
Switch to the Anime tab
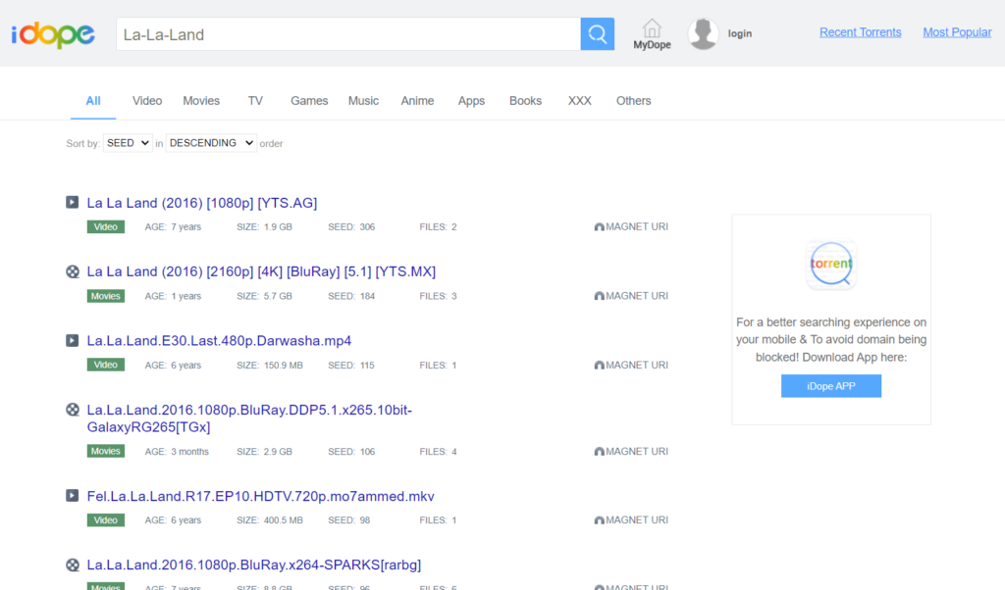pos(417,101)
